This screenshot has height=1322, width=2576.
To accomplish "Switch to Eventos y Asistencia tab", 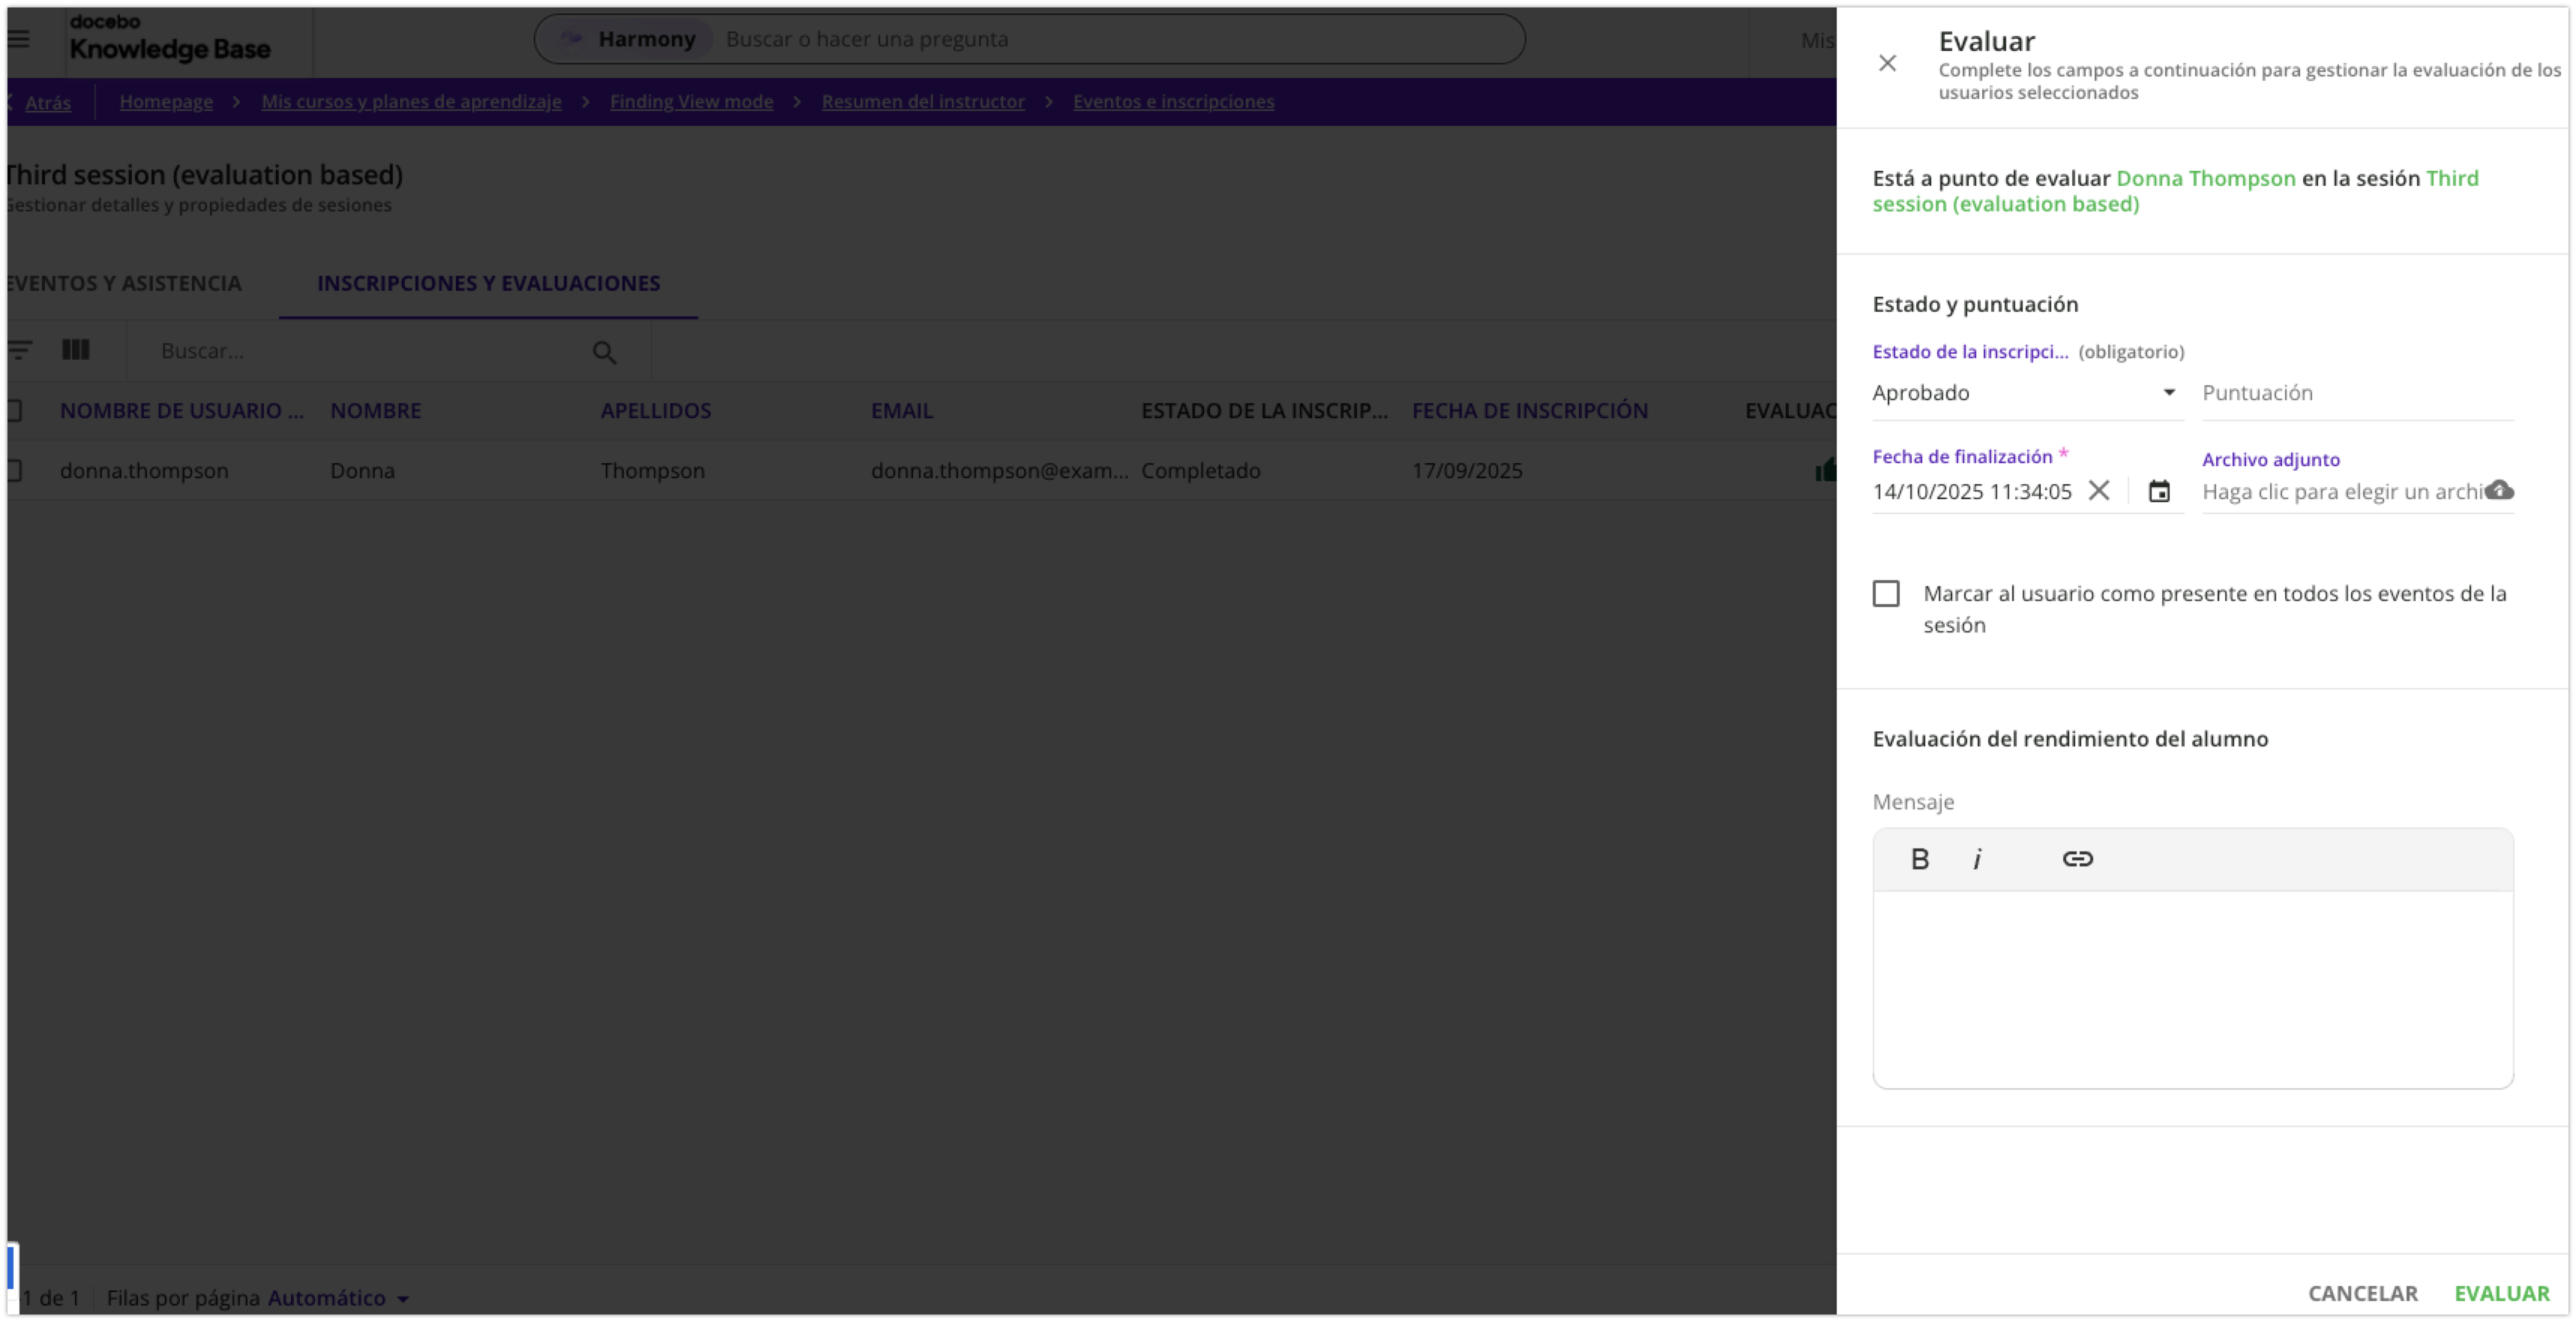I will click(123, 283).
